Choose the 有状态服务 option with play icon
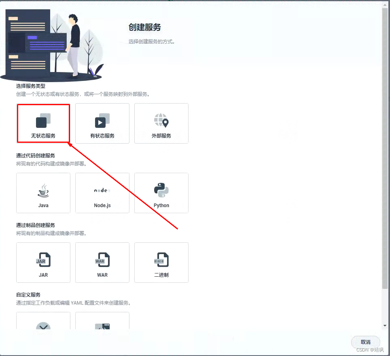This screenshot has width=390, height=356. [102, 123]
